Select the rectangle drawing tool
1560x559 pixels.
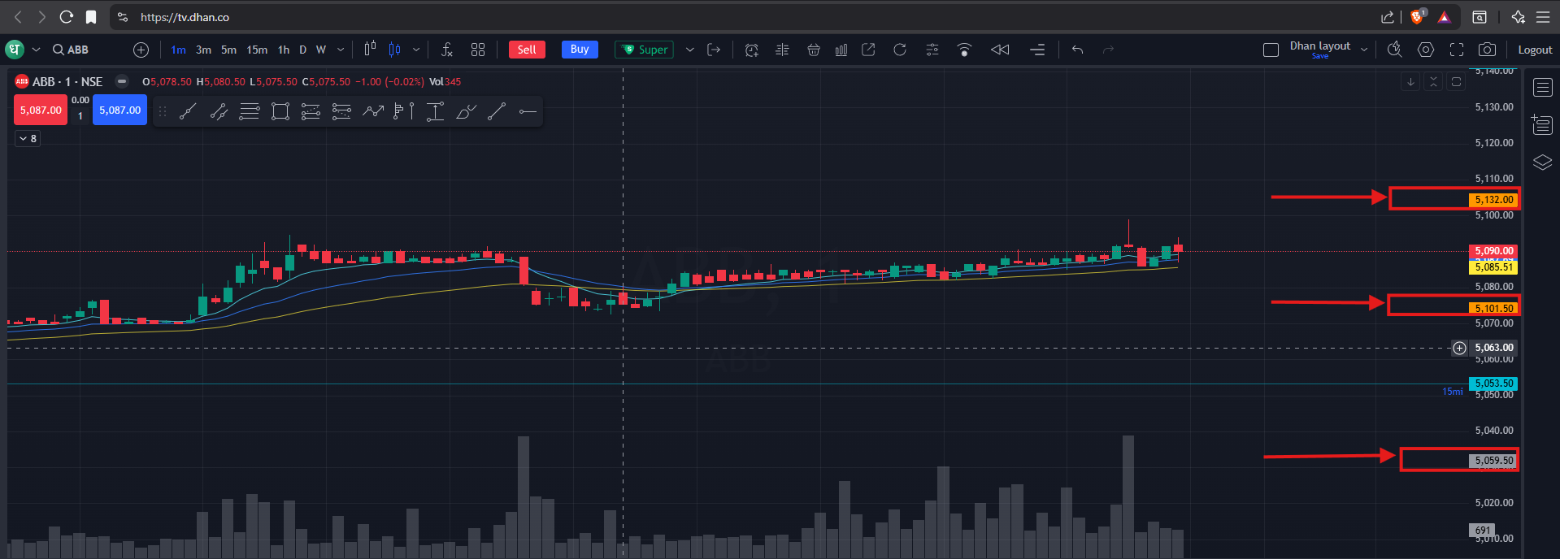(x=280, y=111)
